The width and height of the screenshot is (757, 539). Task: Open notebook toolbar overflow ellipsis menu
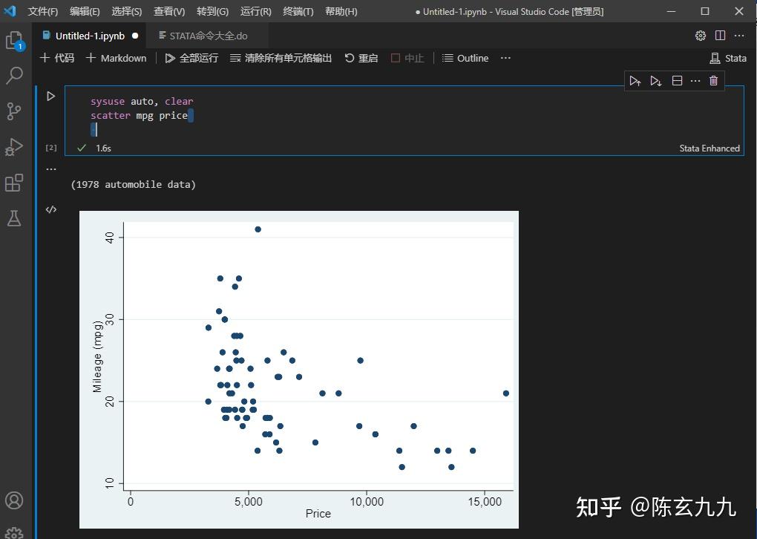click(x=505, y=58)
